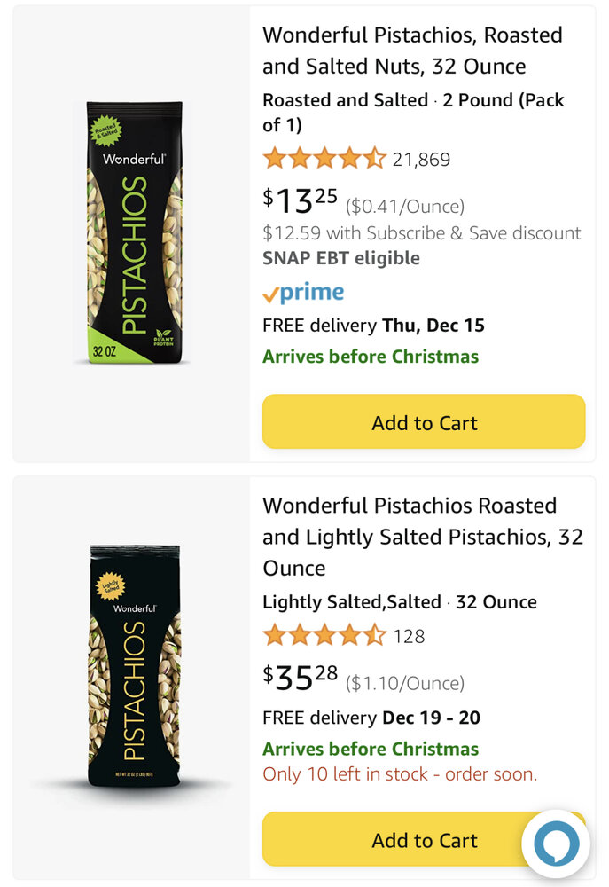
Task: Tap the Only 10 left in stock notice
Action: (399, 773)
